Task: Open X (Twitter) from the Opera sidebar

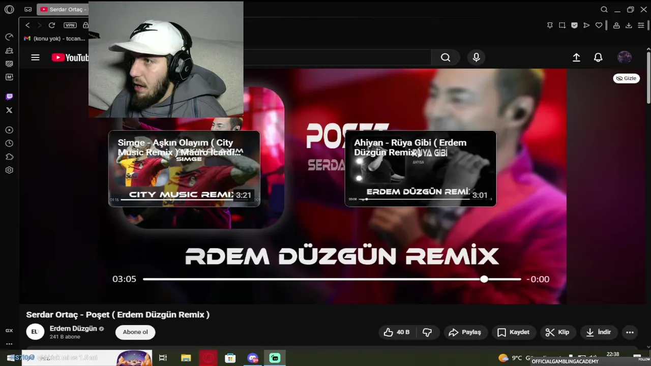Action: click(x=9, y=110)
